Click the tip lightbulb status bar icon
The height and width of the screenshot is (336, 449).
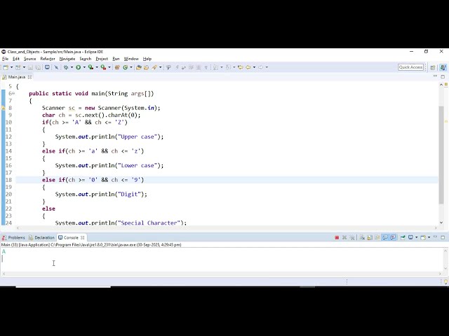tap(445, 282)
